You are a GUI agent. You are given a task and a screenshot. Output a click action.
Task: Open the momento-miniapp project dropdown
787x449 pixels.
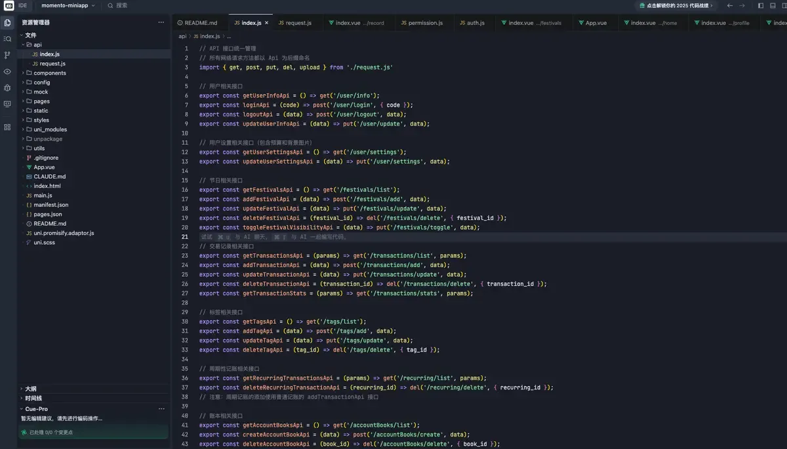click(68, 5)
